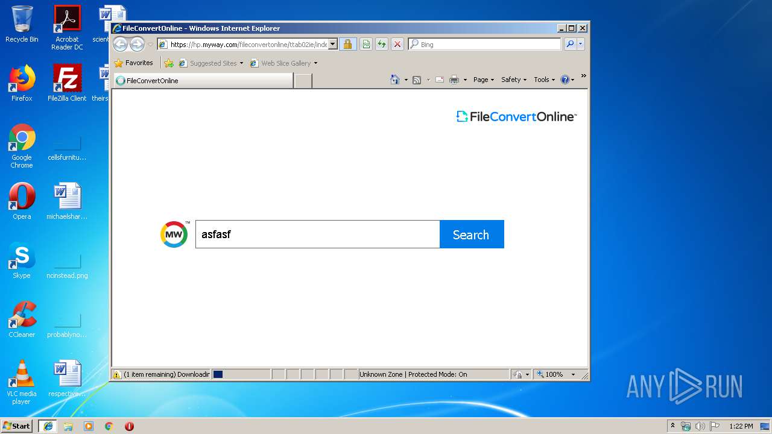Screen dimensions: 772x434
Task: Click the 1:22 PM taskbar clock
Action: click(741, 426)
